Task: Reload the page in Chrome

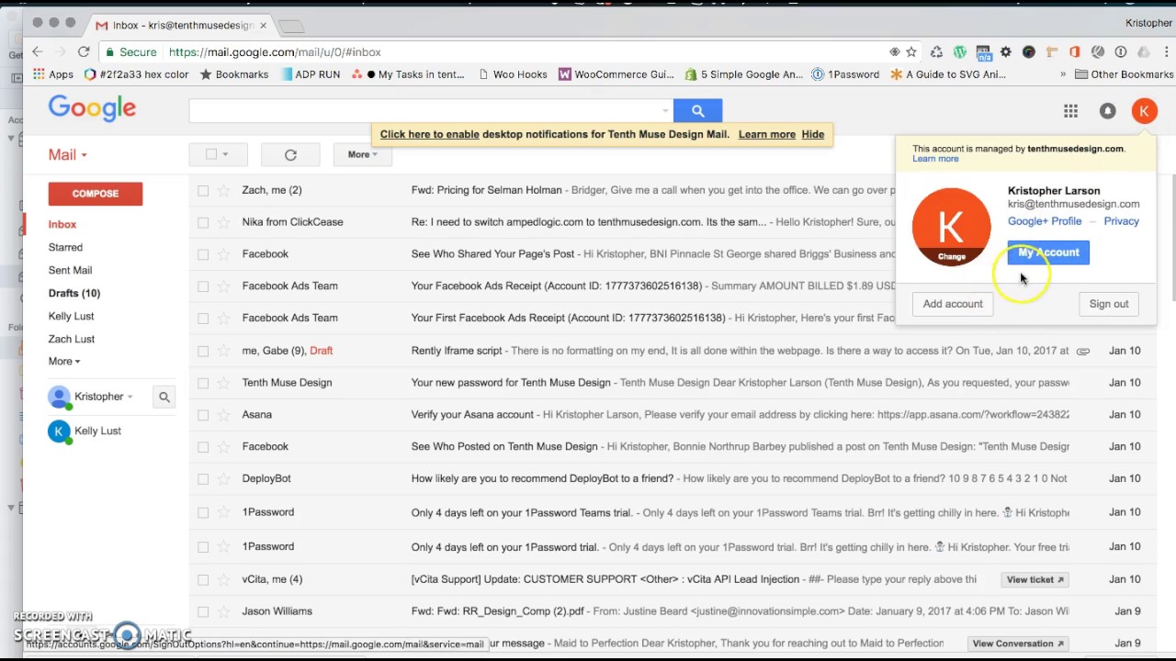Action: 84,52
